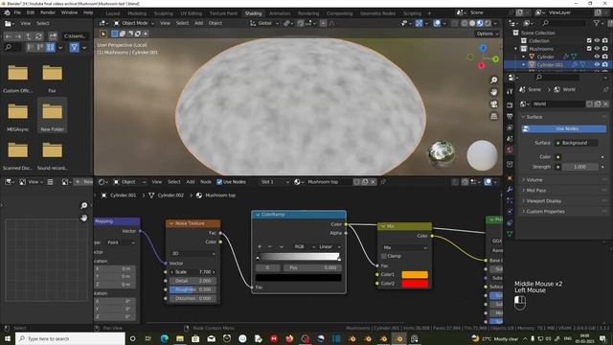The height and width of the screenshot is (345, 613).
Task: Open the File menu
Action: coord(17,12)
